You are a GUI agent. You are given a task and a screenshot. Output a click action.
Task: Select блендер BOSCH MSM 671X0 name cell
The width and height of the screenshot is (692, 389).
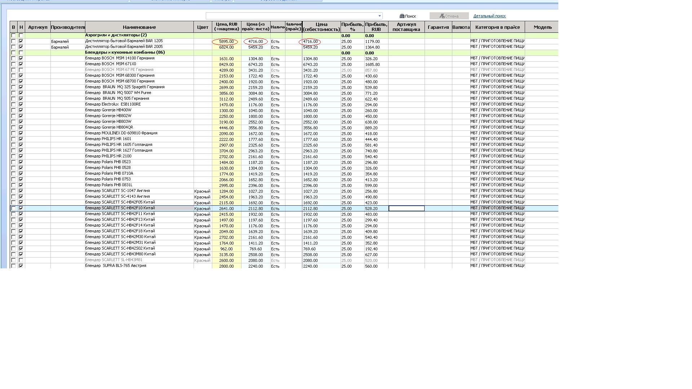point(139,64)
